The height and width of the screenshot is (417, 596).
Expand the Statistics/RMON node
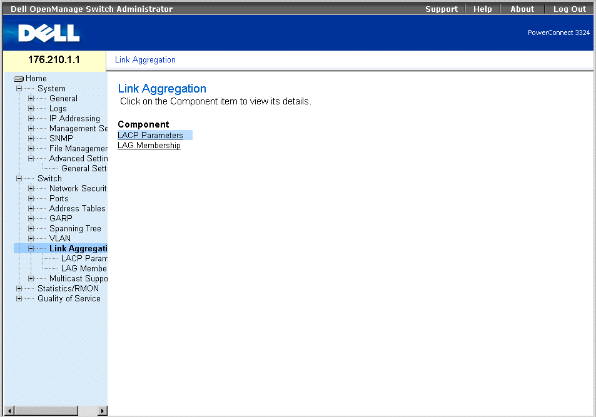[x=19, y=288]
